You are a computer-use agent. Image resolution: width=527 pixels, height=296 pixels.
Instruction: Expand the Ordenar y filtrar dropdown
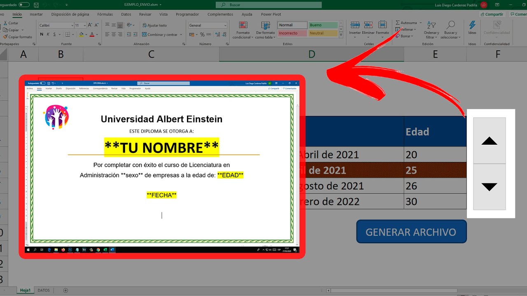[431, 30]
